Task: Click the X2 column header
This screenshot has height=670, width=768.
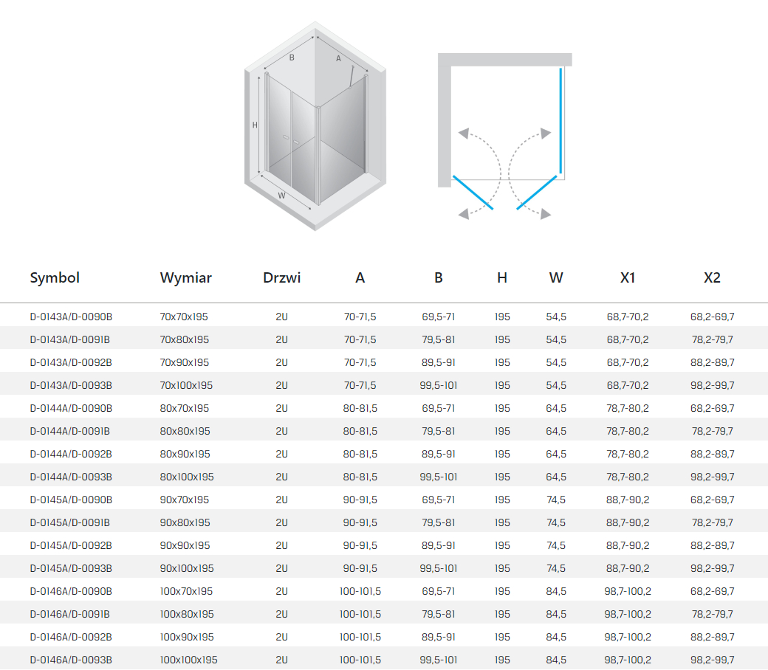Action: point(712,278)
